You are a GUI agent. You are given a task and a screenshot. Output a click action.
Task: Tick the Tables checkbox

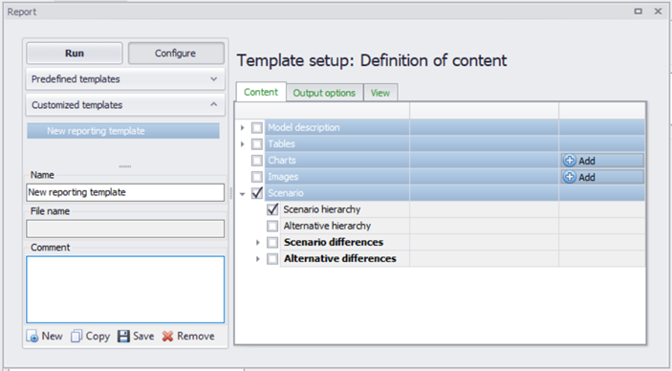(257, 144)
